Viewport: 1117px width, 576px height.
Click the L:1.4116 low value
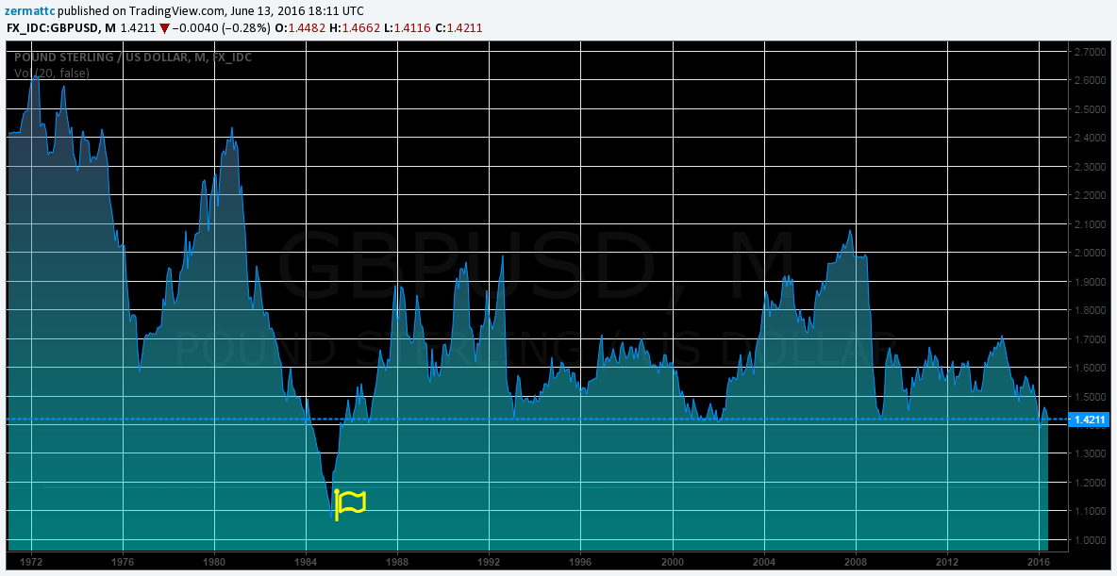coord(406,29)
